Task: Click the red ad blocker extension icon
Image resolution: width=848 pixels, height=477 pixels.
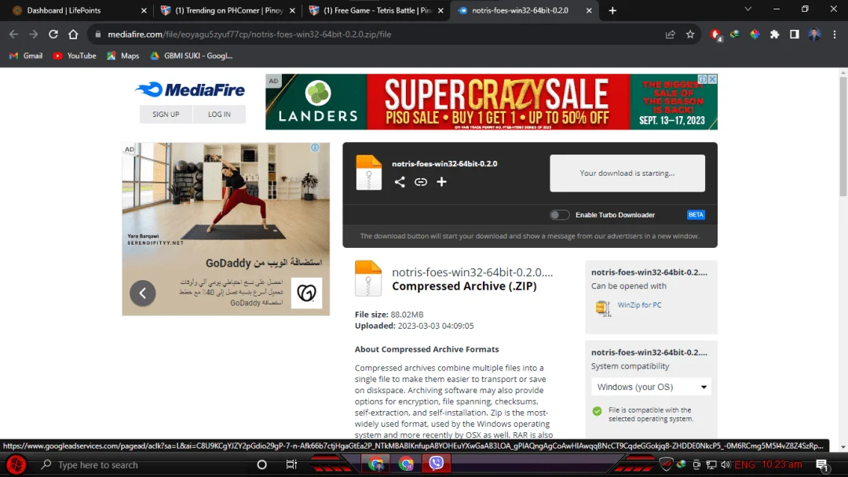Action: (715, 35)
